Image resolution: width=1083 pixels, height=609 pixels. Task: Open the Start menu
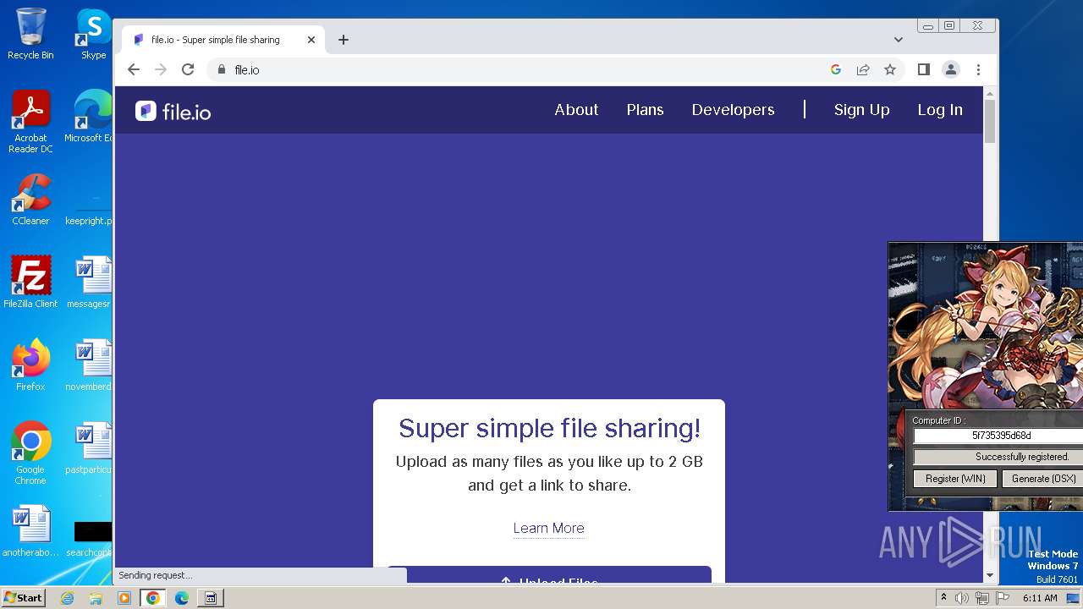click(23, 598)
